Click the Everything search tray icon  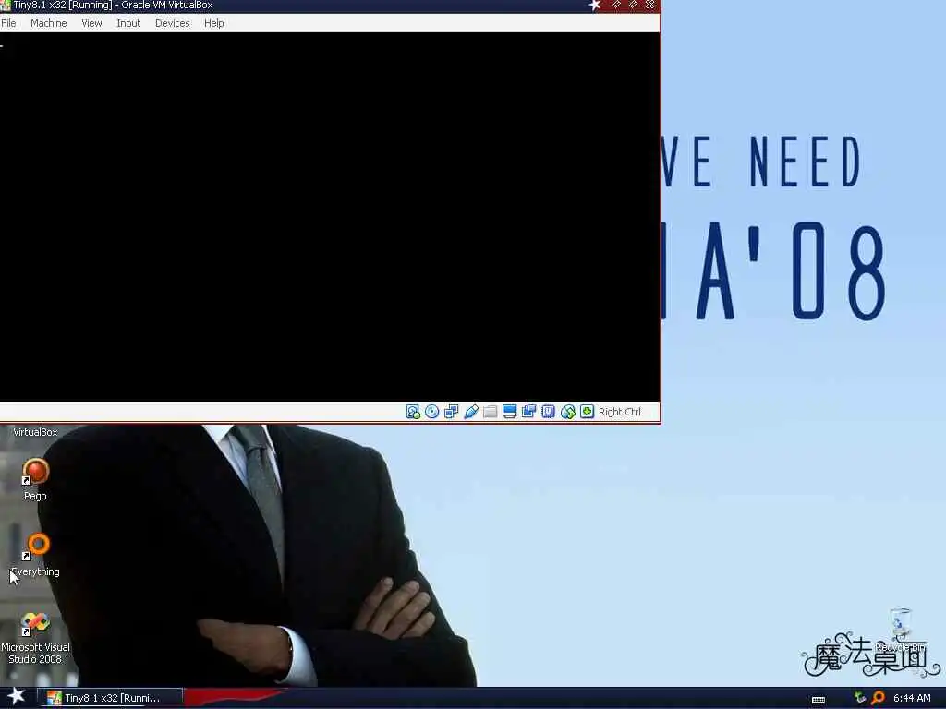pyautogui.click(x=878, y=698)
